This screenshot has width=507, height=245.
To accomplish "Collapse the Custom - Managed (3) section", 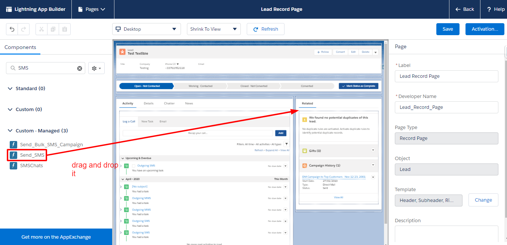I will pyautogui.click(x=10, y=131).
